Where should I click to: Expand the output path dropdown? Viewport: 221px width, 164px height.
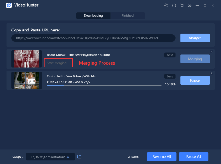coord(68,157)
